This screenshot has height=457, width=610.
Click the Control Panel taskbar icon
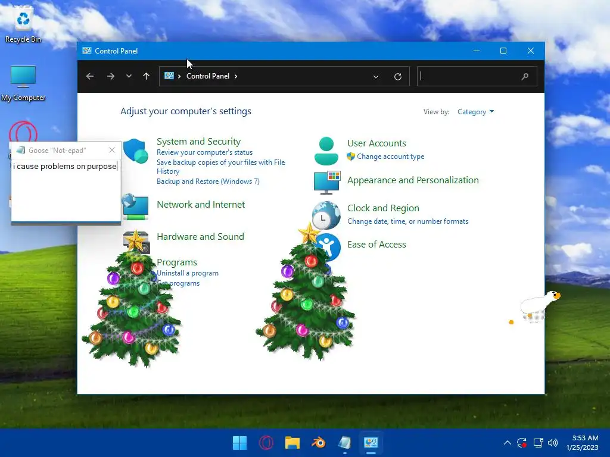click(x=371, y=443)
